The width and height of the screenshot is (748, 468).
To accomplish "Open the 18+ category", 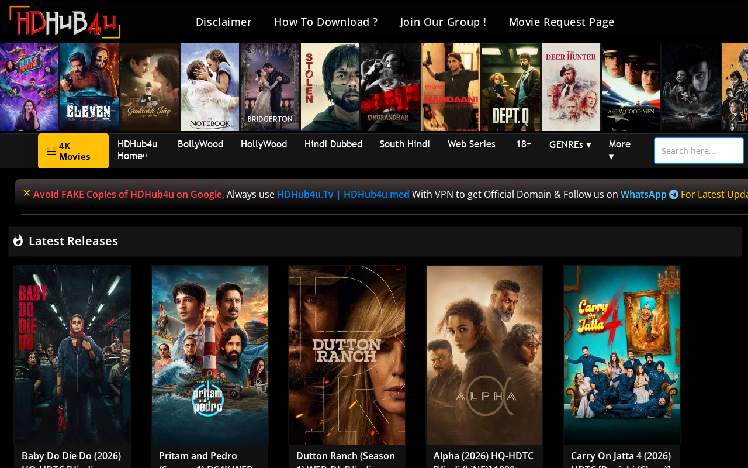I will point(524,144).
